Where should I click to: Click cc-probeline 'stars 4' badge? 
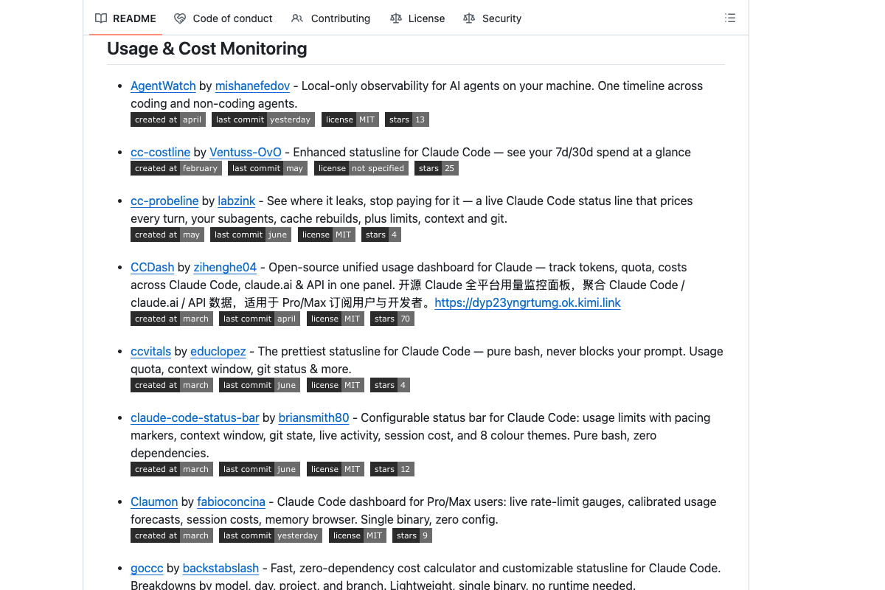point(381,235)
